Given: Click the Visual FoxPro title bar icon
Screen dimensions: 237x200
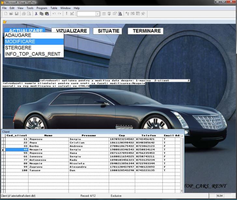Looking at the screenshot, I should pyautogui.click(x=2, y=2).
